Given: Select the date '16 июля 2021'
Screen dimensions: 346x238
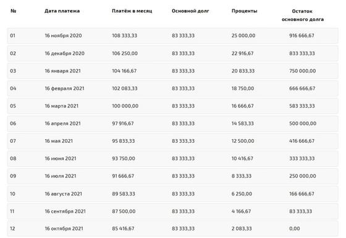Looking at the screenshot, I should pyautogui.click(x=61, y=176).
